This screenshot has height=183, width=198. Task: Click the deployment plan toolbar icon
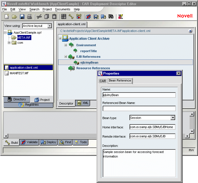(96, 17)
